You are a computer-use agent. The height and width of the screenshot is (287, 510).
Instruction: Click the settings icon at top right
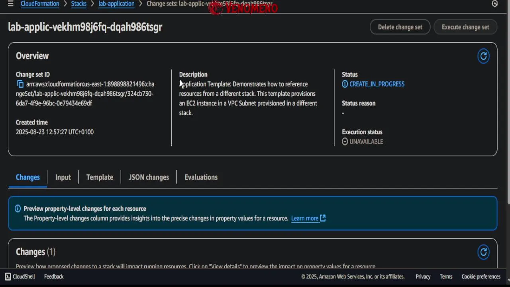tap(494, 4)
